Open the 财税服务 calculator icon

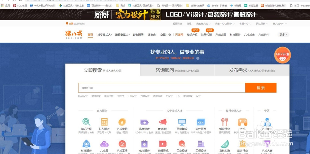(x=104, y=122)
